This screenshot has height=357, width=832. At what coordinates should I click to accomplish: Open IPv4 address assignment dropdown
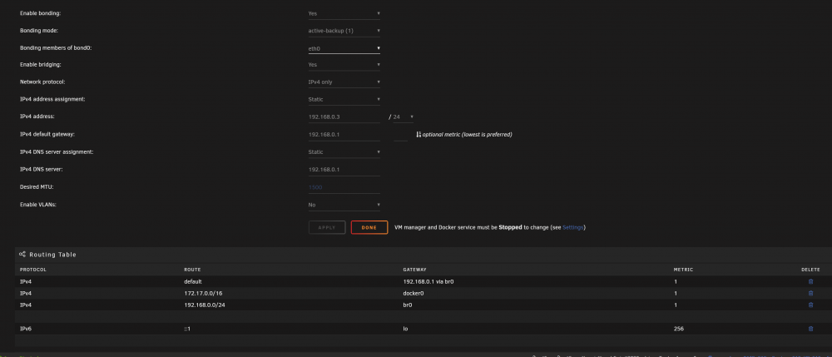[344, 99]
